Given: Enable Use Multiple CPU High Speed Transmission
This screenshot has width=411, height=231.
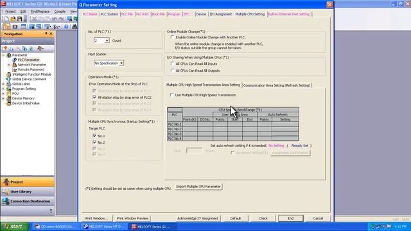Looking at the screenshot, I should (x=172, y=95).
